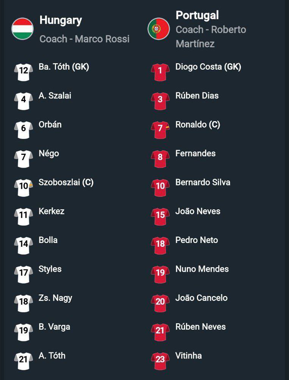
Task: Click Szoboszlai's number 10 captain jersey
Action: (23, 186)
